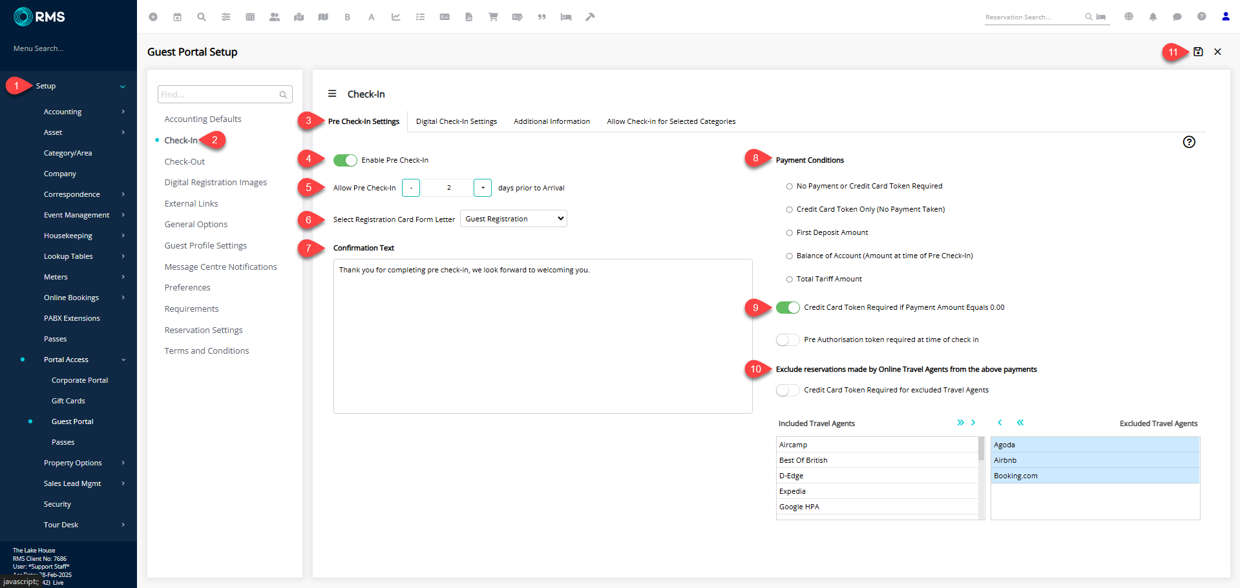Select Balance of Account radio option
This screenshot has height=588, width=1240.
point(789,256)
